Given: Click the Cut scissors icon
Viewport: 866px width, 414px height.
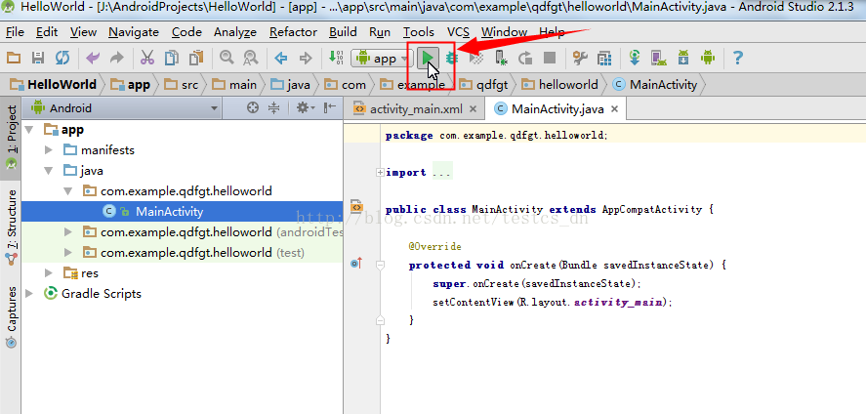Looking at the screenshot, I should tap(146, 58).
